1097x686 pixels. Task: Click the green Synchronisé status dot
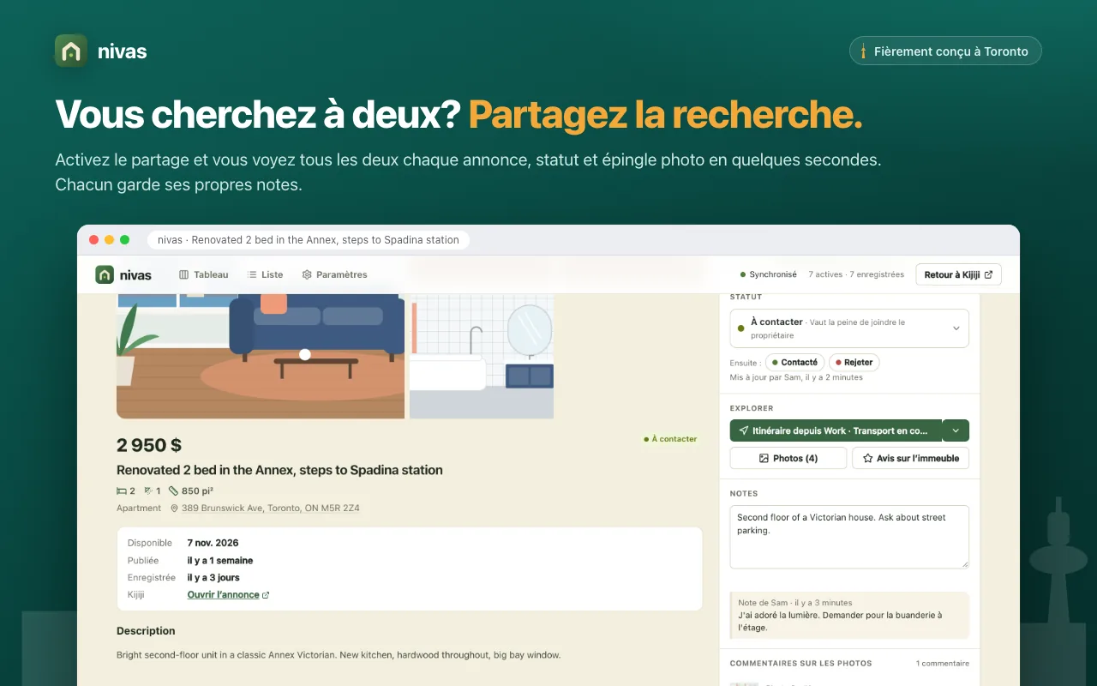coord(742,275)
